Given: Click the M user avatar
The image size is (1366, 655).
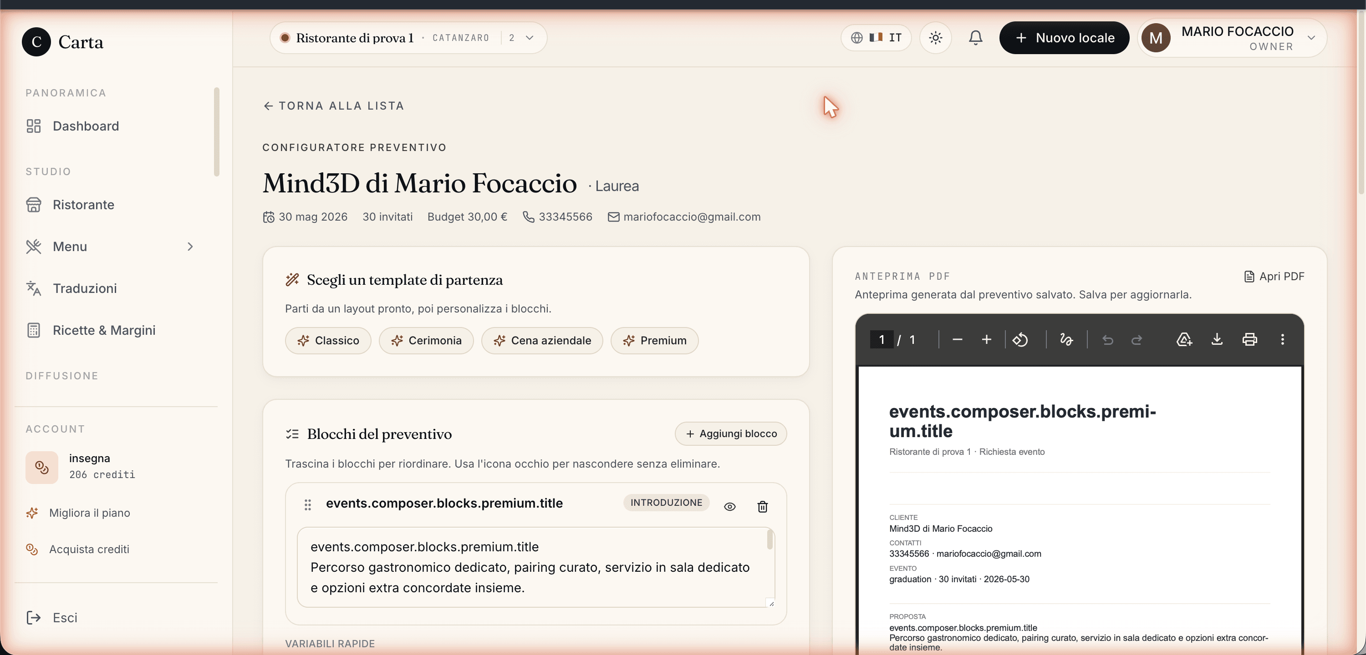Looking at the screenshot, I should tap(1156, 38).
